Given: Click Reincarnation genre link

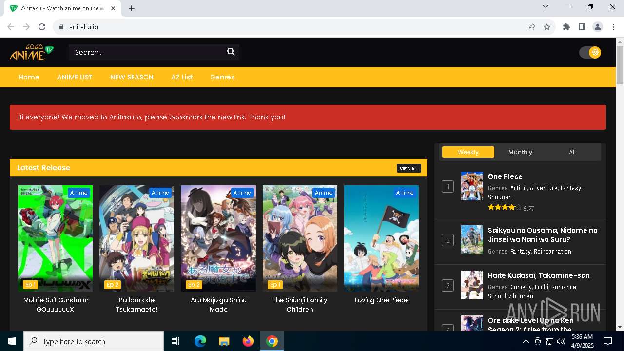Looking at the screenshot, I should click(552, 252).
